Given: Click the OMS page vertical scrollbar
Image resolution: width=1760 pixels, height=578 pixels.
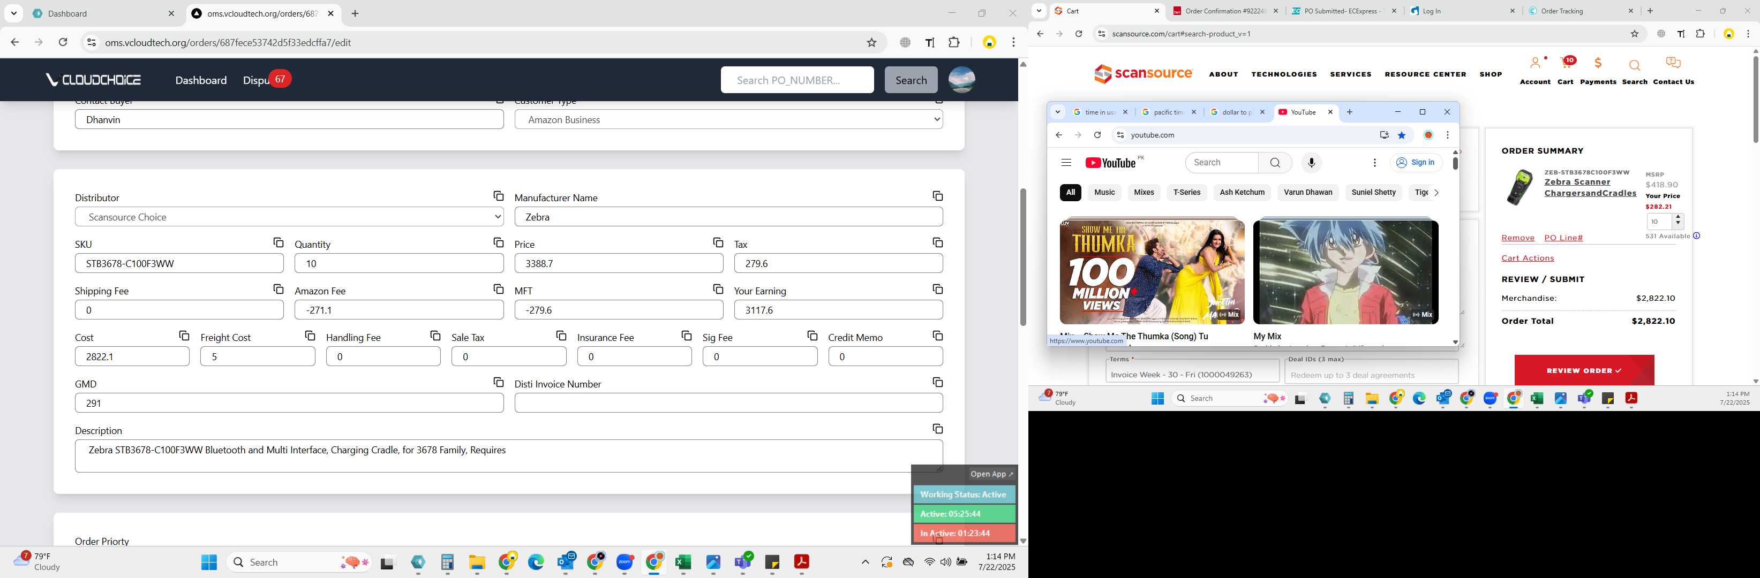Looking at the screenshot, I should point(1023,257).
